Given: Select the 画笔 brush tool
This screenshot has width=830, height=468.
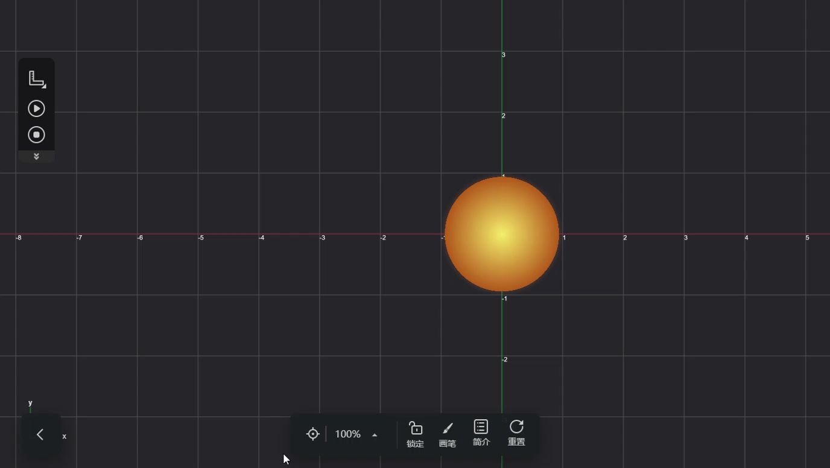Looking at the screenshot, I should coord(447,434).
